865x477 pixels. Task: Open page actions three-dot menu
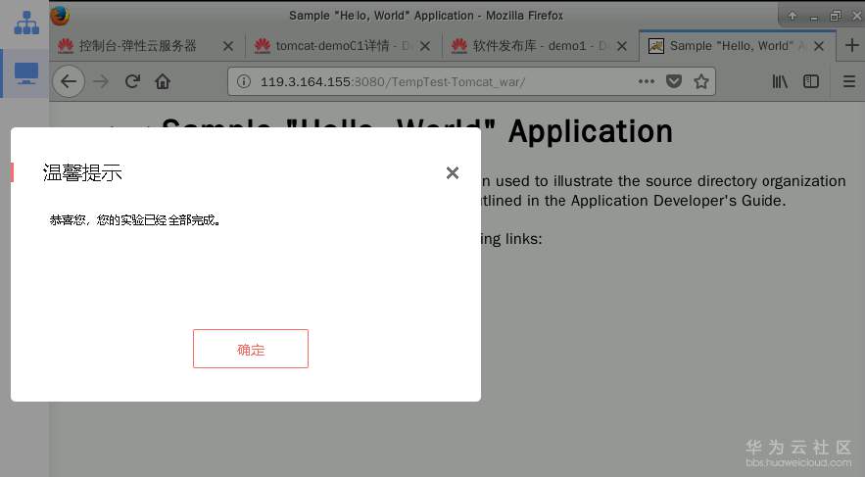coord(646,81)
